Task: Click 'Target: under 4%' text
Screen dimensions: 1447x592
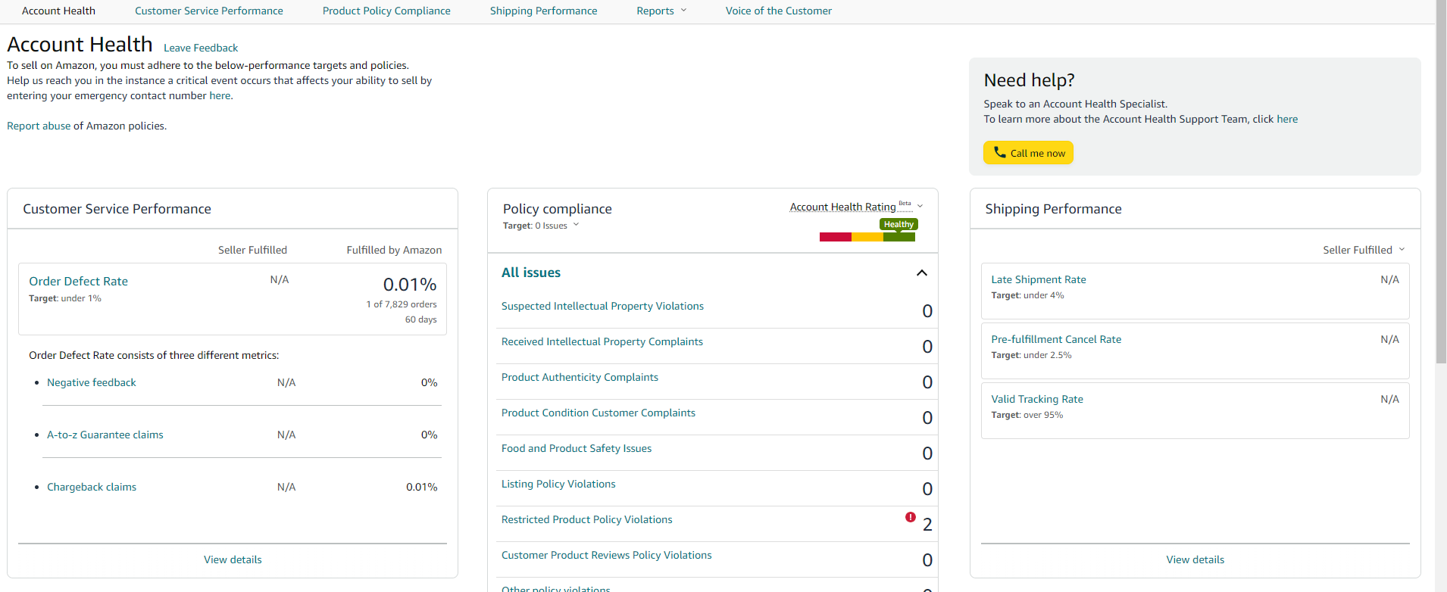Action: click(x=1027, y=295)
